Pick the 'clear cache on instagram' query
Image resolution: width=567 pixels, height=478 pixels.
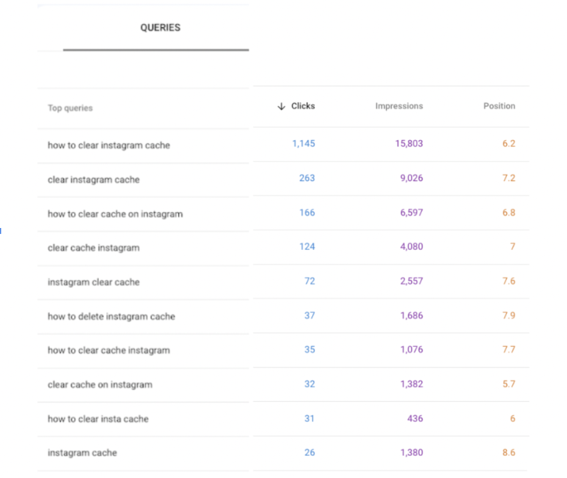(x=100, y=385)
